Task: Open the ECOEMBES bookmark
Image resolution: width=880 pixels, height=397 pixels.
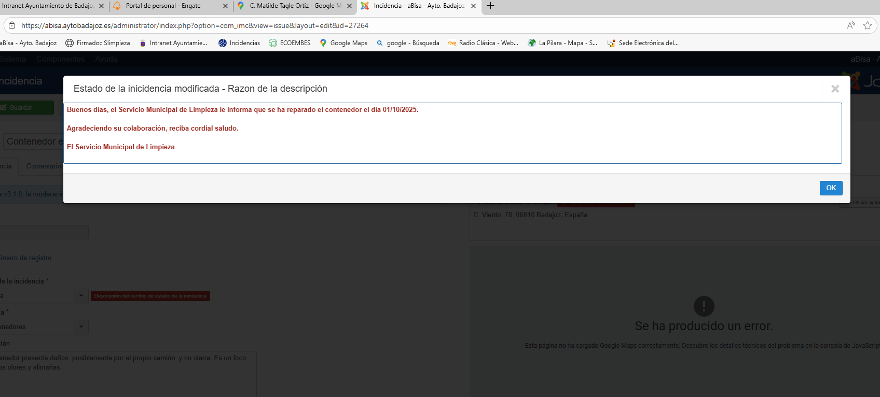Action: (x=290, y=43)
